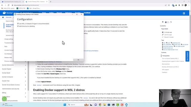Click the sidebar toggle icon in blue header
Viewport: 191px width, 107px height.
point(184,13)
